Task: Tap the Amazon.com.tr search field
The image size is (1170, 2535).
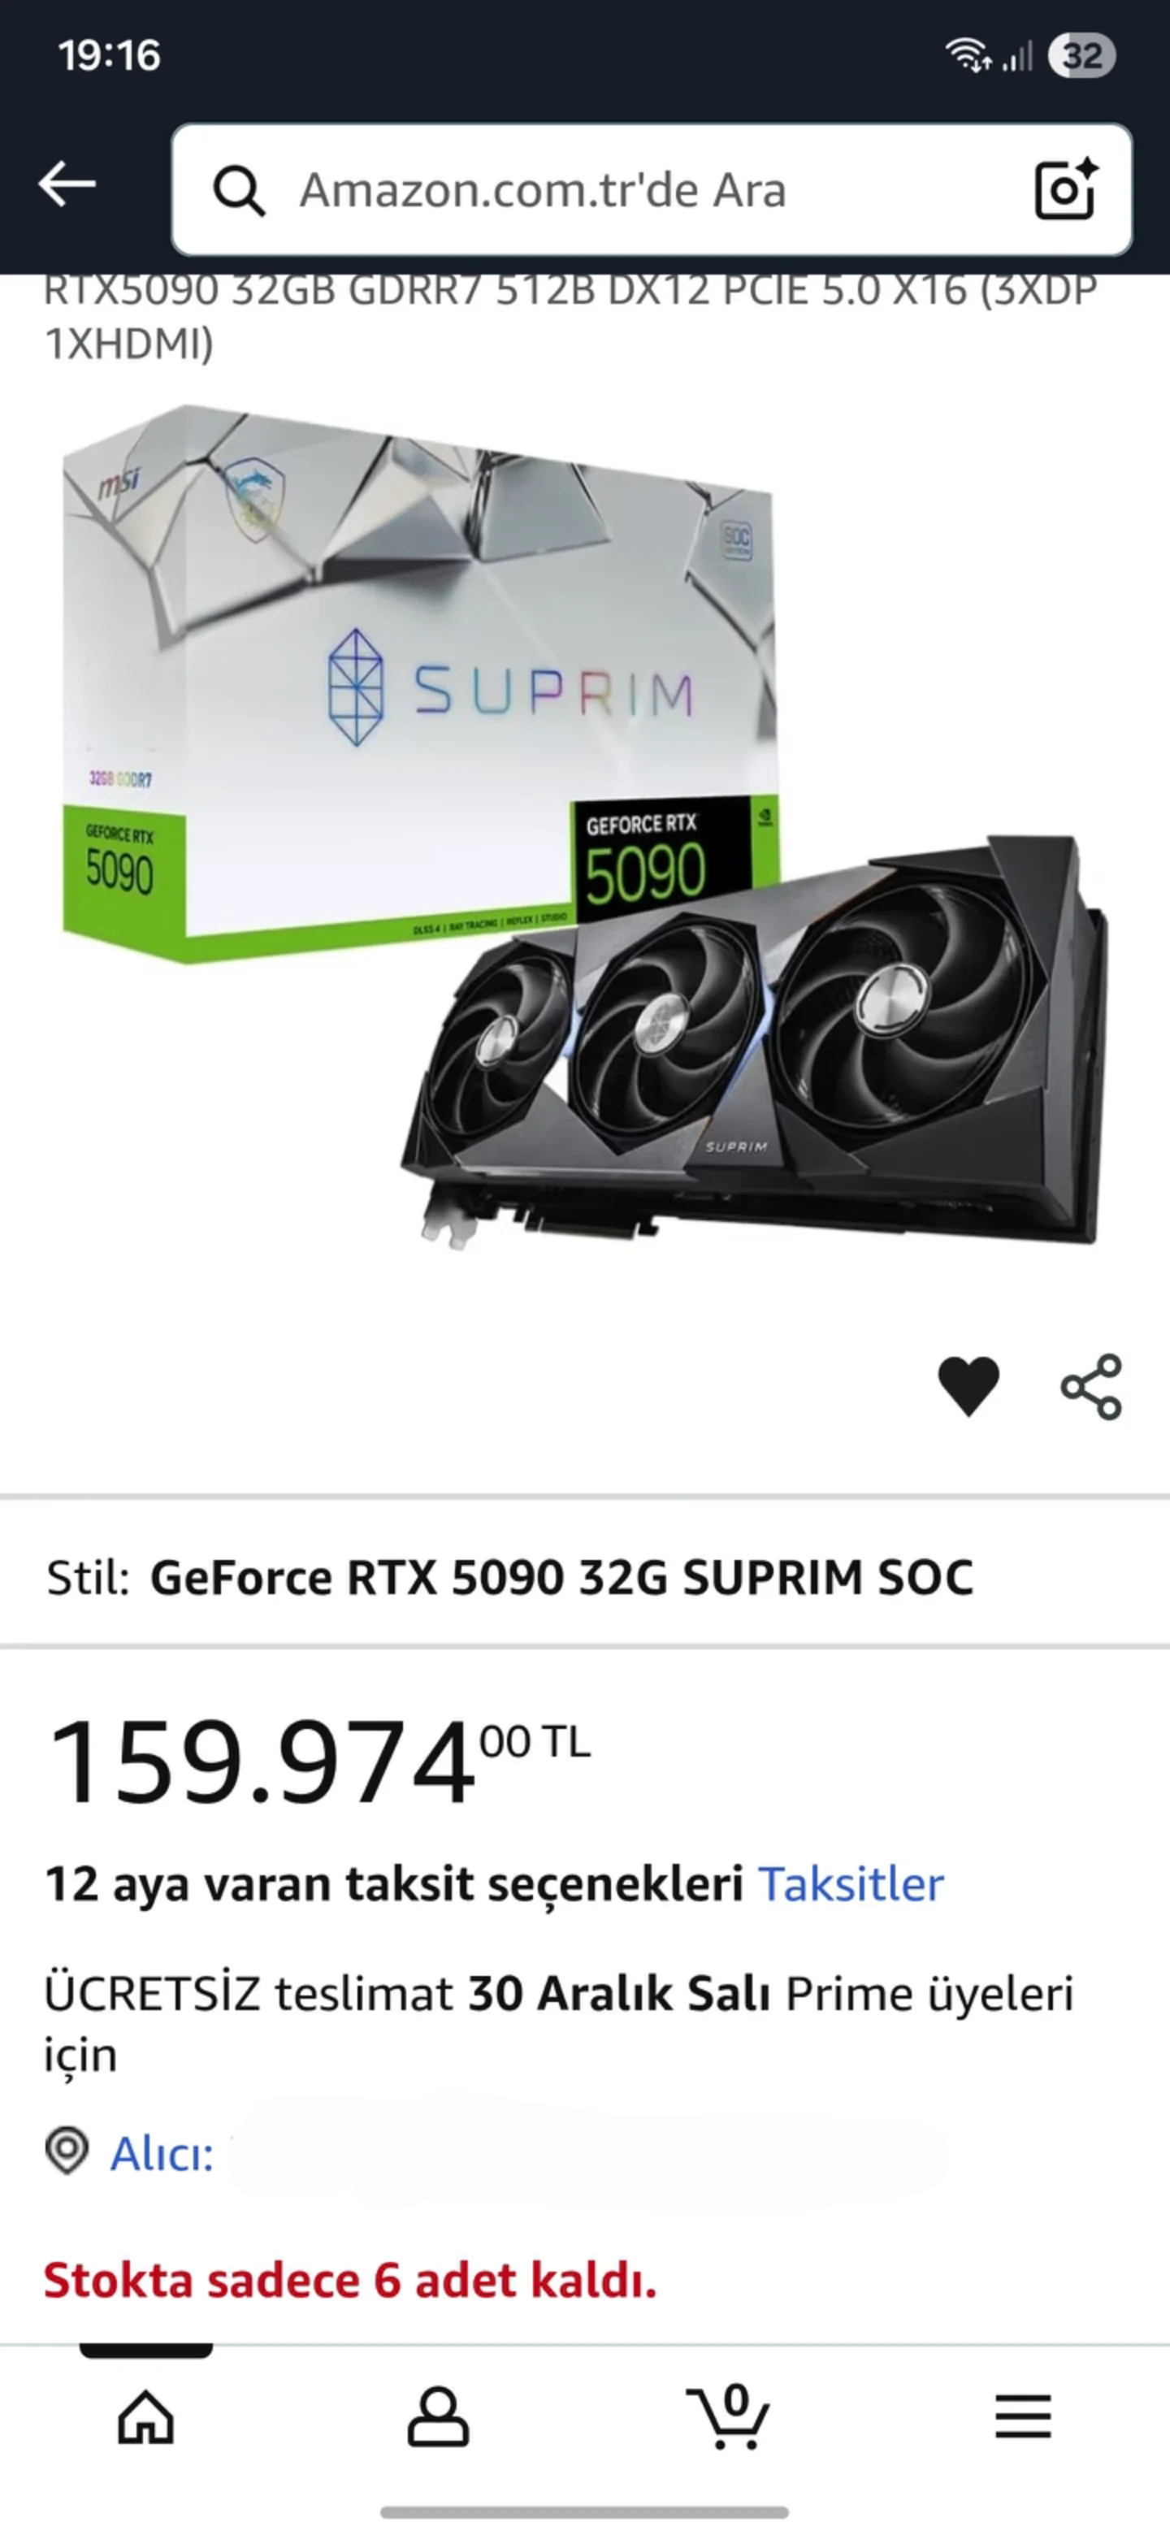Action: 652,190
